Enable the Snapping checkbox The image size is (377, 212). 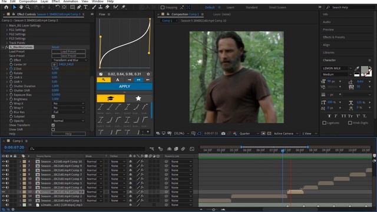click(163, 8)
